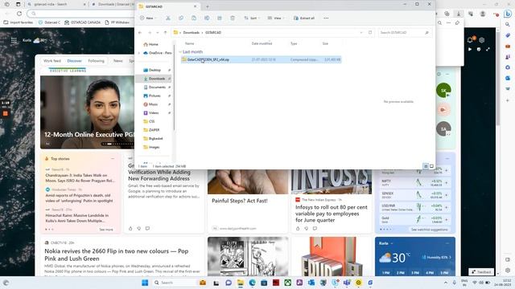The image size is (515, 289).
Task: Click the Rename icon in Explorer toolbar
Action: 207,18
